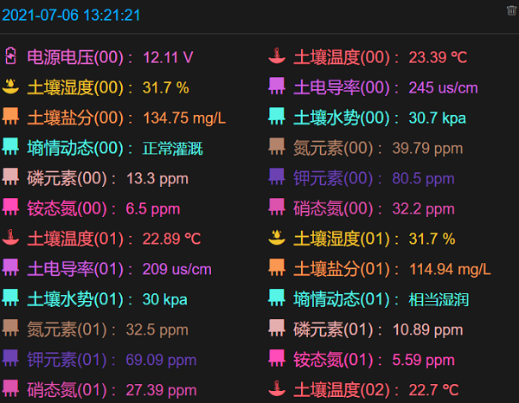
Task: Click the cyan icon next to 土壤水势(00)
Action: click(x=276, y=117)
